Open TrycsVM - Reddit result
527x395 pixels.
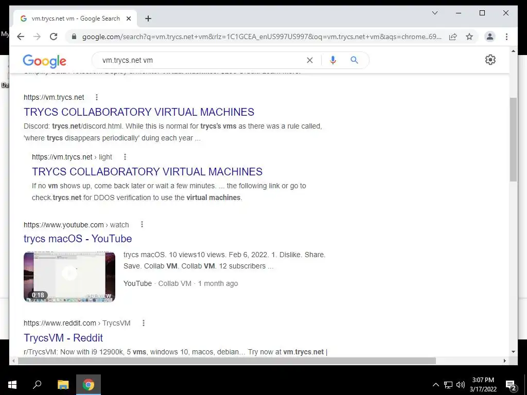(63, 338)
